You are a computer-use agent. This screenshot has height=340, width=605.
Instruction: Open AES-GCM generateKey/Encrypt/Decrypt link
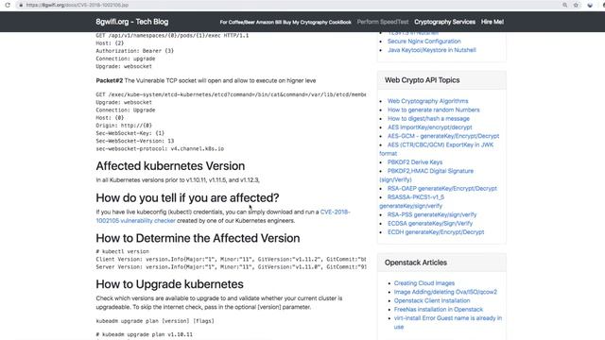coord(443,136)
